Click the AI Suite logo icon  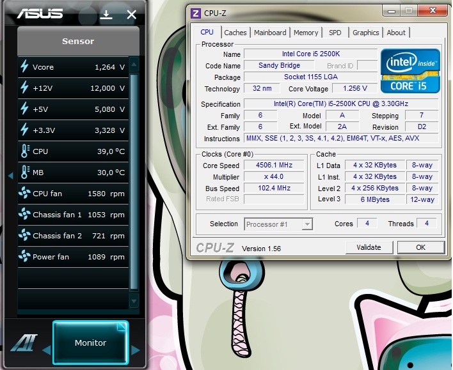click(24, 343)
